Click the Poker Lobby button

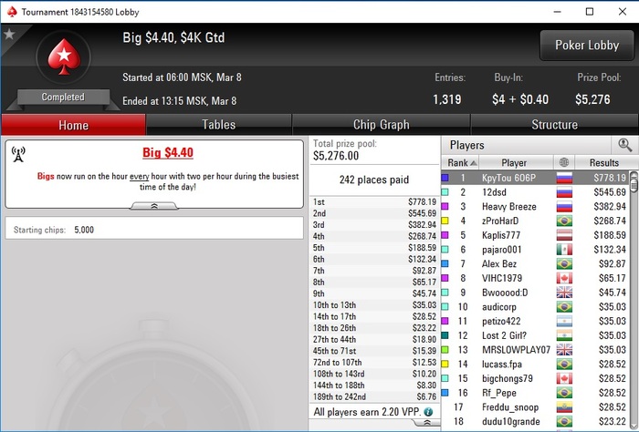coord(587,46)
